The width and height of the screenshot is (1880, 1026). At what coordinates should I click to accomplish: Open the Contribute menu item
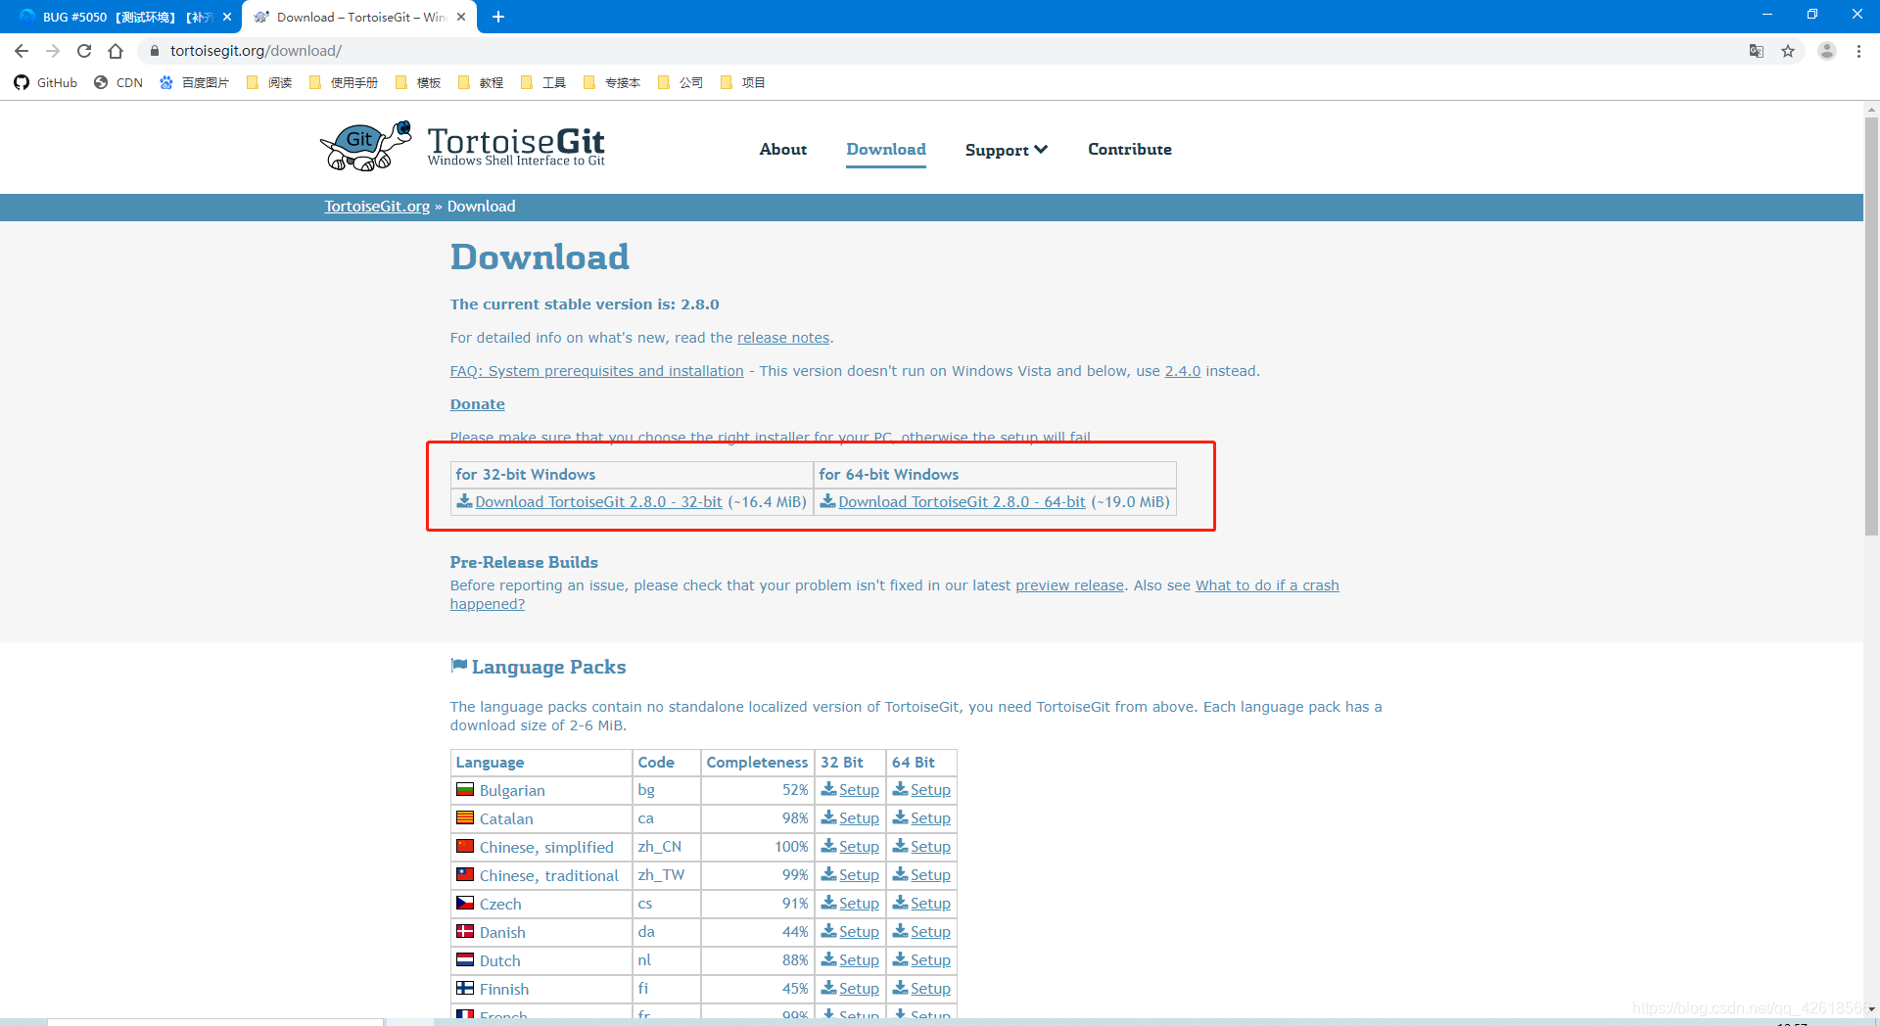(1130, 149)
